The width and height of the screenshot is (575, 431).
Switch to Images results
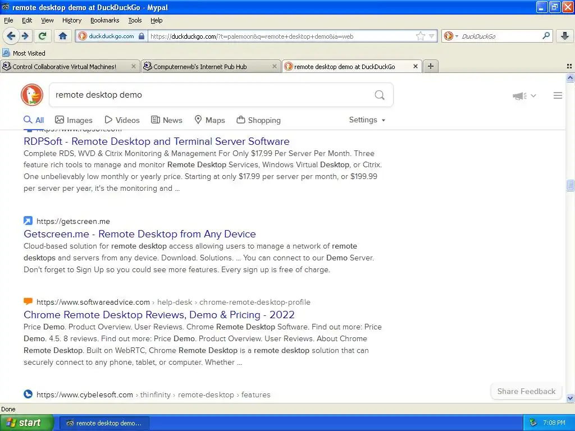click(x=74, y=120)
